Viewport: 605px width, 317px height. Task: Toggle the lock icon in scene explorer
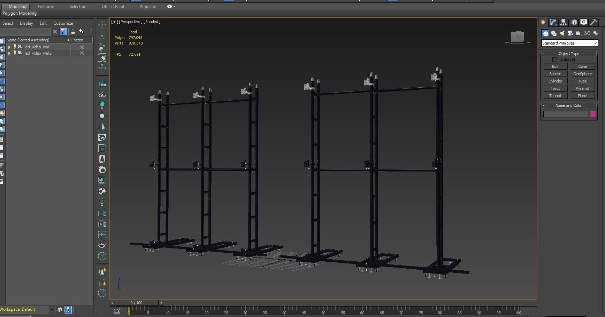73,32
